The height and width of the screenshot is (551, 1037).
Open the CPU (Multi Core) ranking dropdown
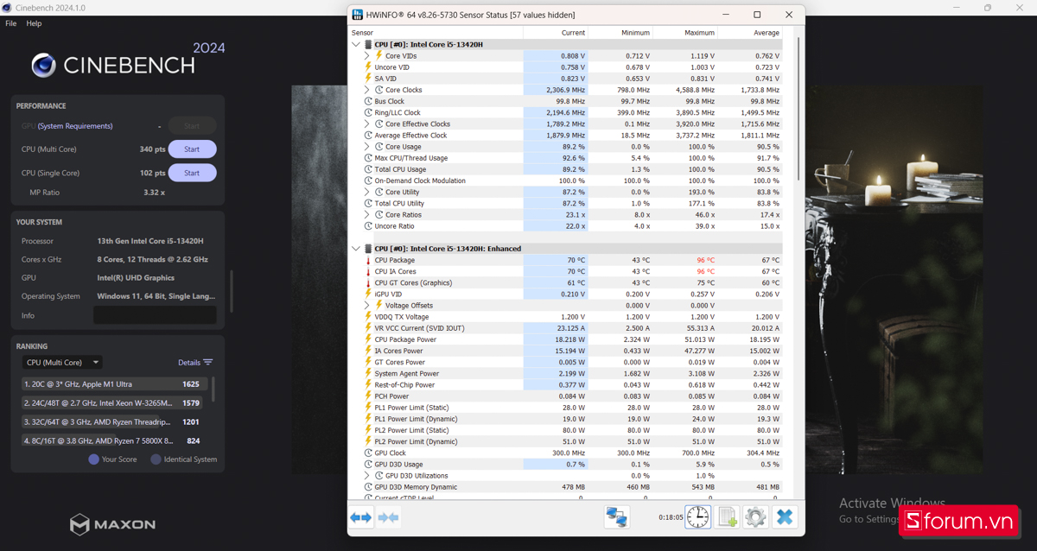(x=61, y=363)
